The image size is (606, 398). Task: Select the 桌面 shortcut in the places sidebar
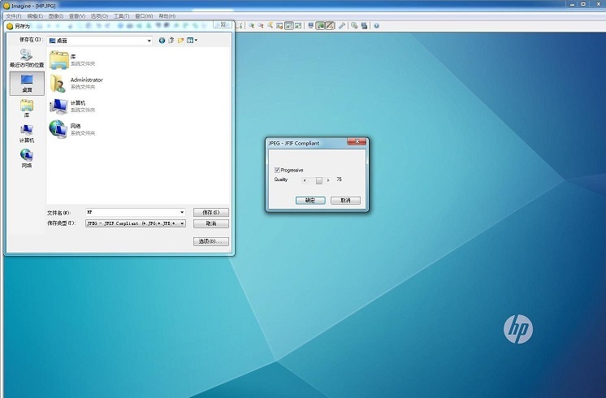point(27,83)
